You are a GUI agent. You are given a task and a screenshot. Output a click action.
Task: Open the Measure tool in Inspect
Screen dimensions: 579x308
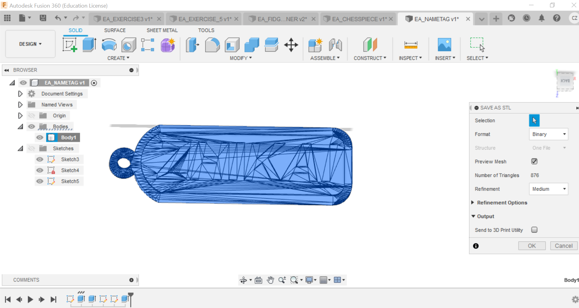(x=410, y=44)
